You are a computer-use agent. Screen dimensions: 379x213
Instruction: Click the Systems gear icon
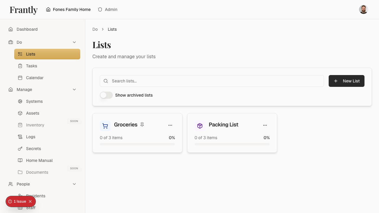20,101
